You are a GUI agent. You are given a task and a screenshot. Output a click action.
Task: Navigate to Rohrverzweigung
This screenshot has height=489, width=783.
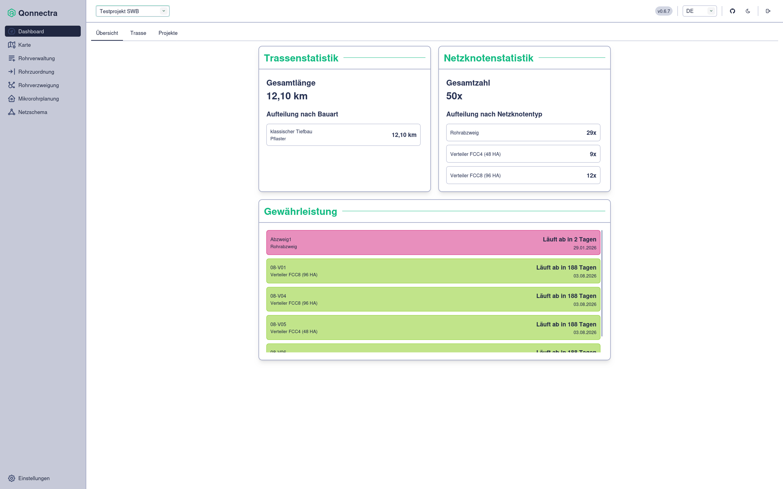39,85
